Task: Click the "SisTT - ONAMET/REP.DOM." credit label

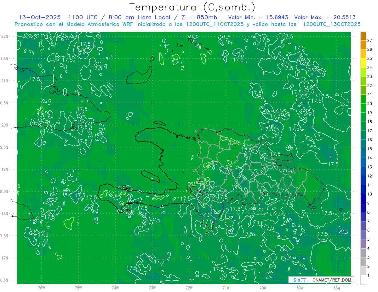Action: (x=321, y=280)
